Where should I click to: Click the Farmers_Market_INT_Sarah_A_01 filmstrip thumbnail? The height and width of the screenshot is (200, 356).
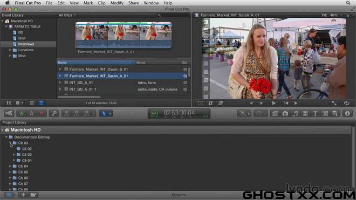(124, 35)
